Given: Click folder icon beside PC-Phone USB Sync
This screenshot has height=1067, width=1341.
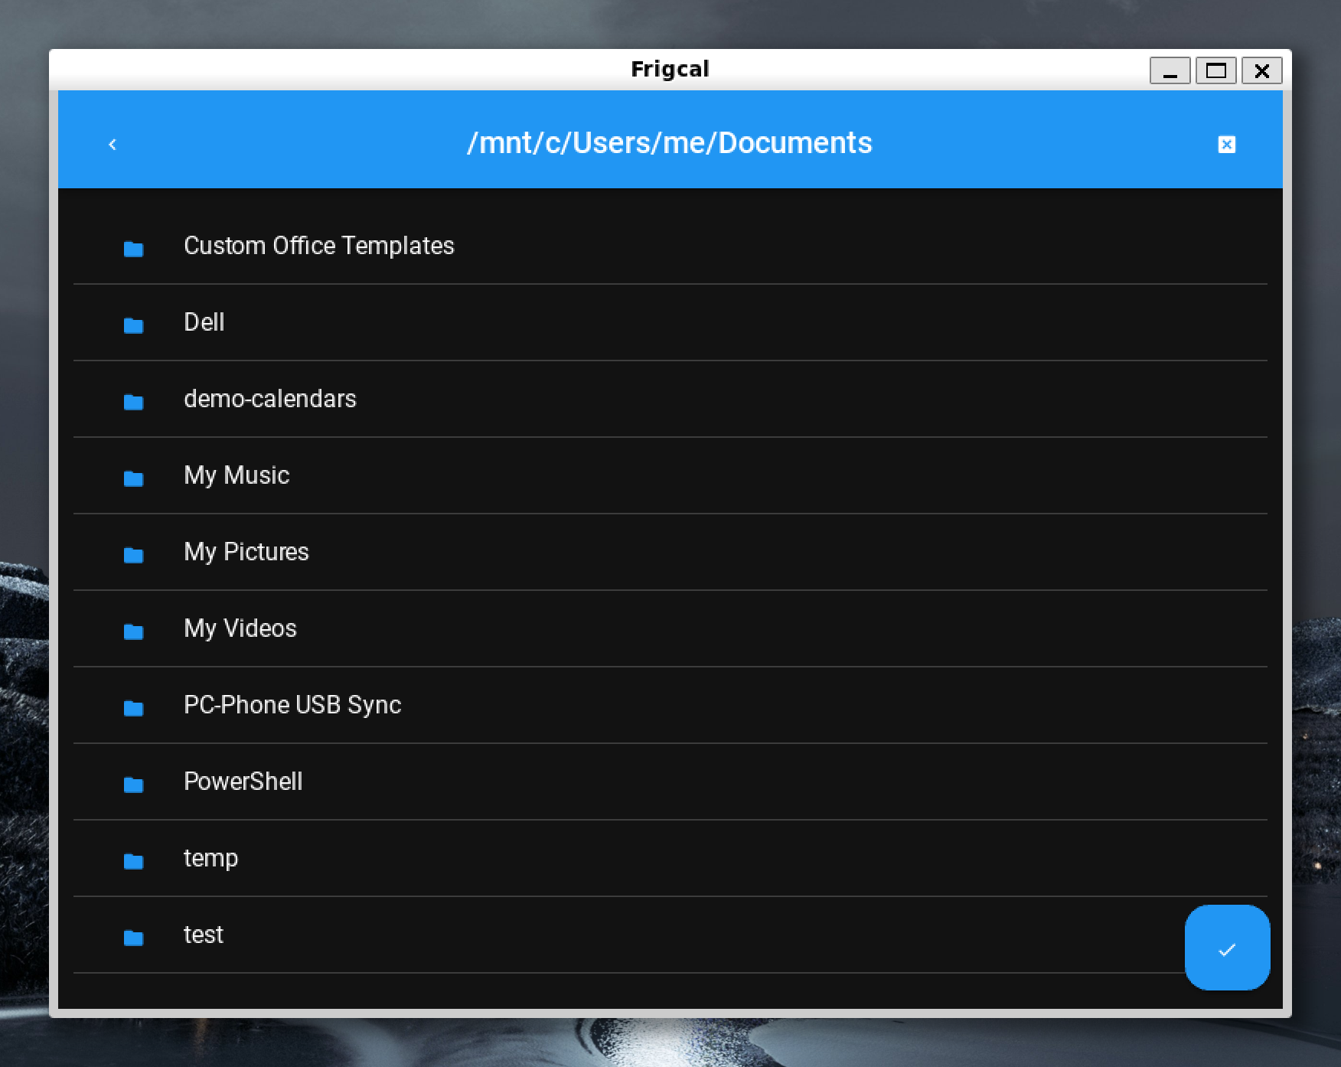Looking at the screenshot, I should pyautogui.click(x=133, y=707).
